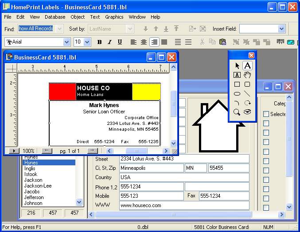Toggle underline formatting

coord(120,42)
